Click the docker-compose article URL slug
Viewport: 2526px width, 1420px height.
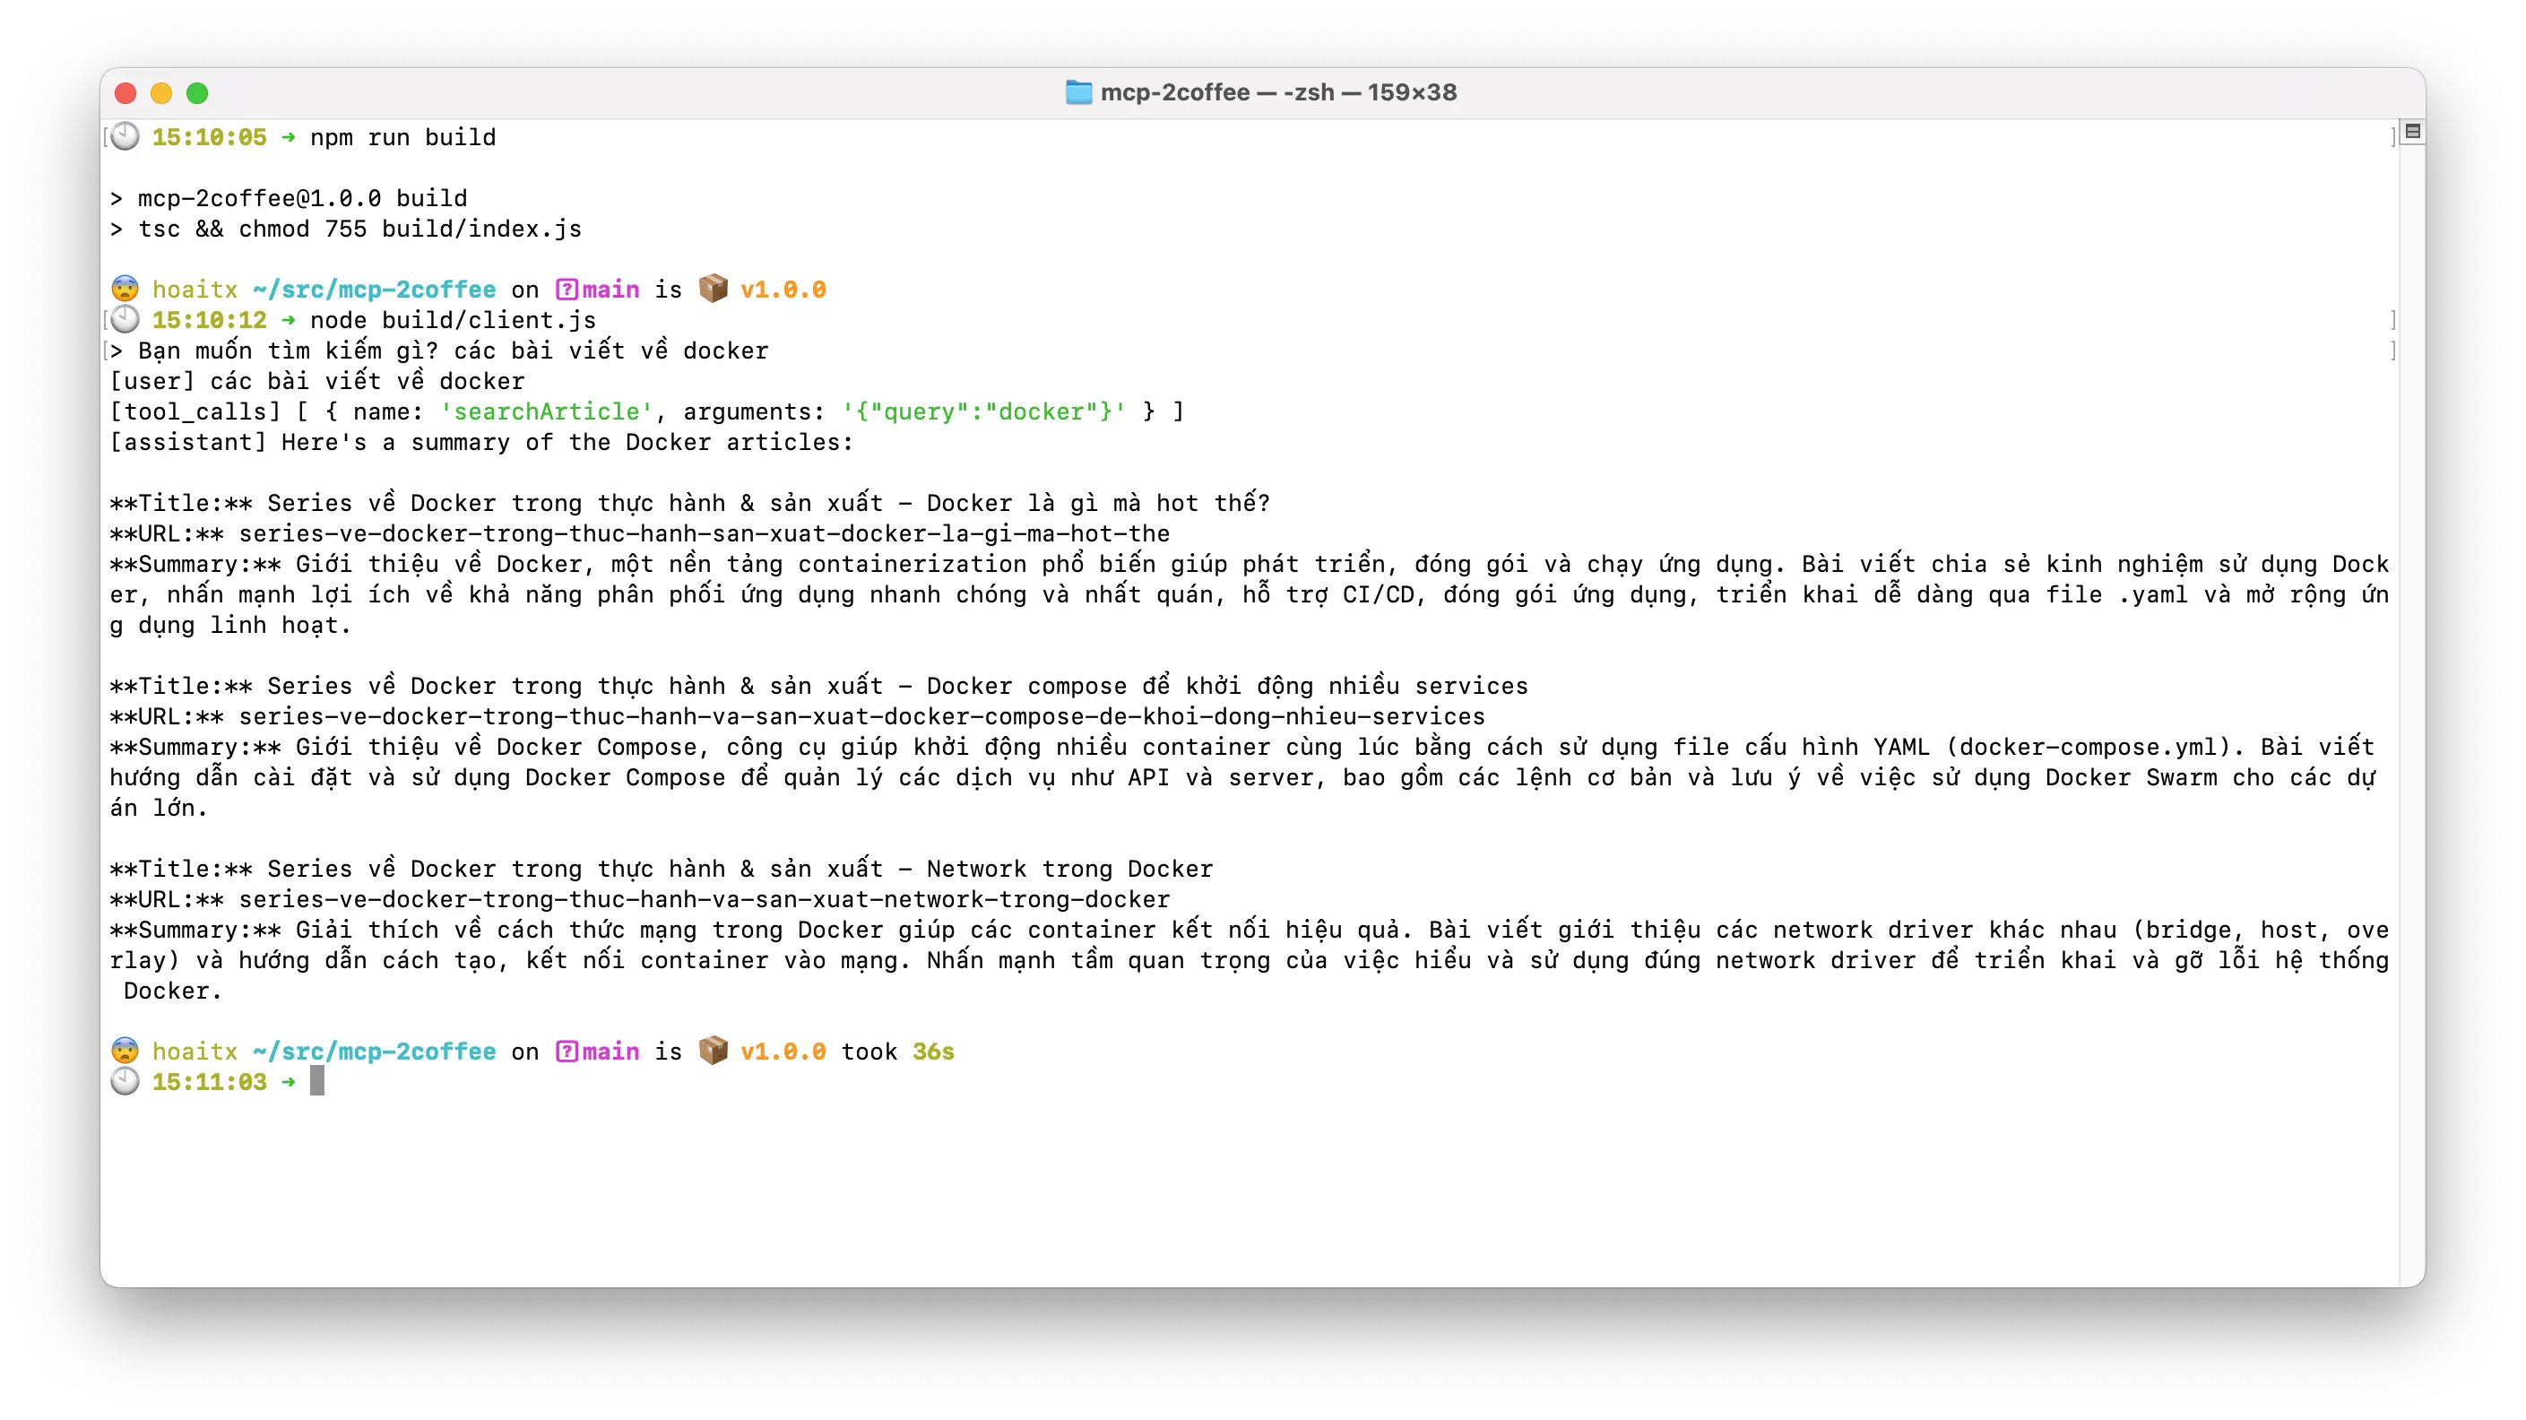pyautogui.click(x=861, y=717)
